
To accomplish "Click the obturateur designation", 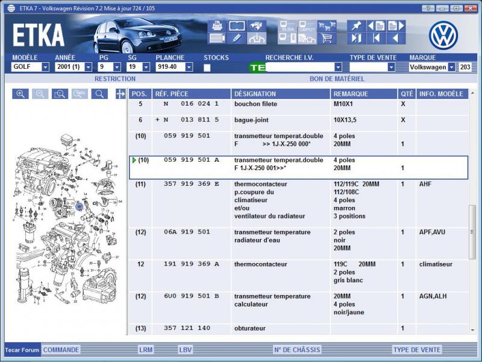I will point(249,328).
